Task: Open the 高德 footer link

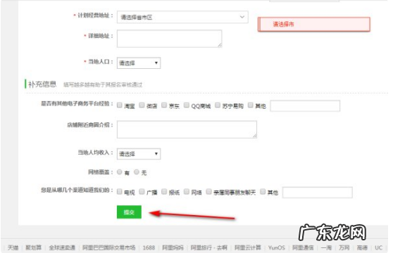Action: 362,247
